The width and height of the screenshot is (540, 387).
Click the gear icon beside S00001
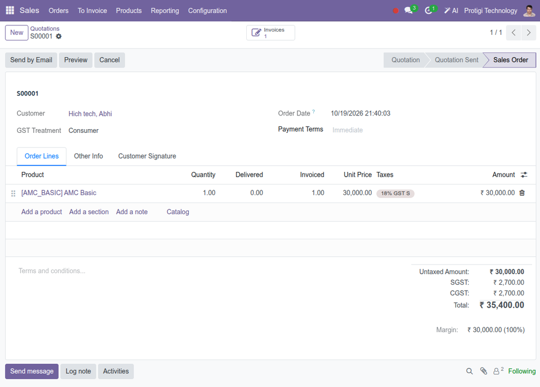click(x=59, y=36)
